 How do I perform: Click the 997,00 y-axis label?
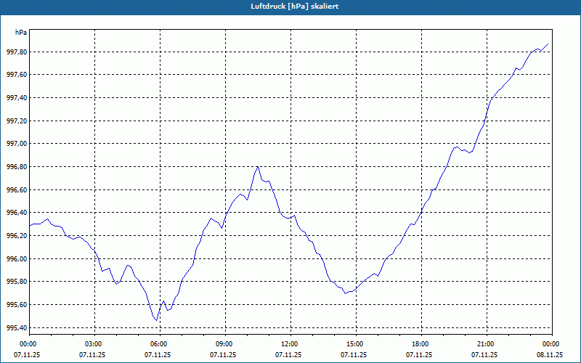(x=17, y=144)
